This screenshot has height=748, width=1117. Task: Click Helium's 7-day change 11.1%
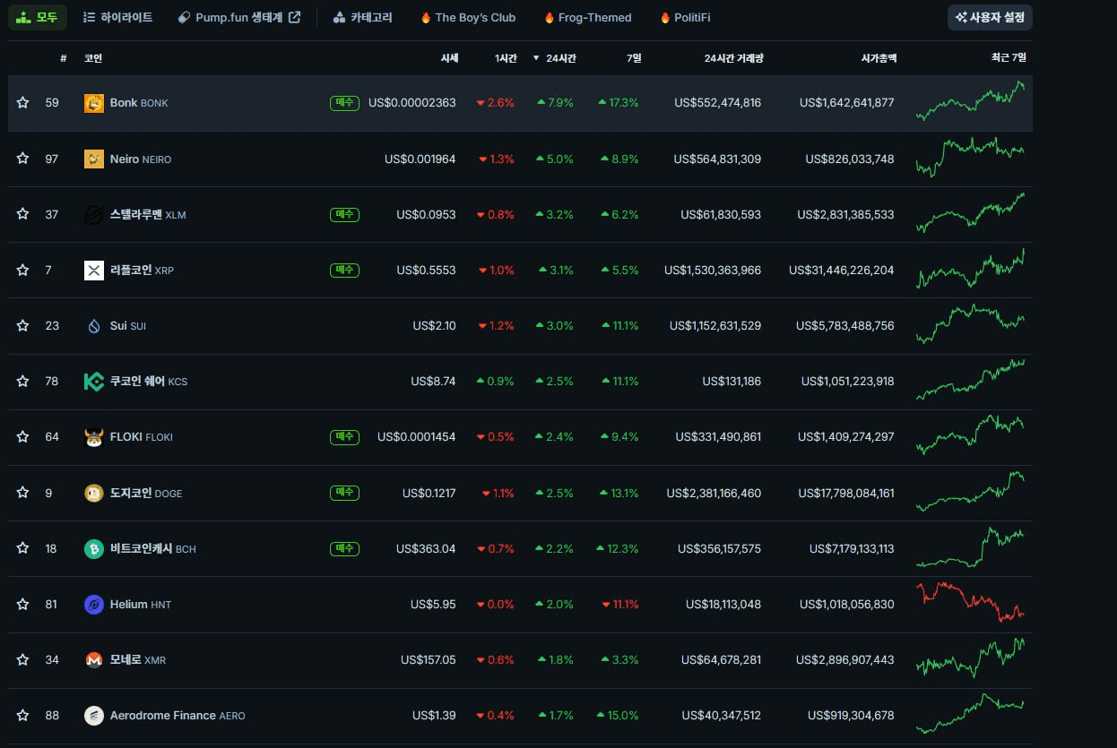pyautogui.click(x=620, y=605)
